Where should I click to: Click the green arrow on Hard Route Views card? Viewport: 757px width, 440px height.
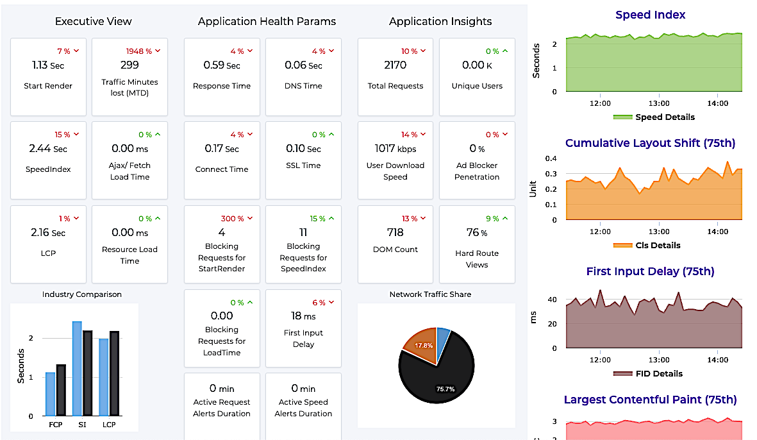[x=505, y=219]
